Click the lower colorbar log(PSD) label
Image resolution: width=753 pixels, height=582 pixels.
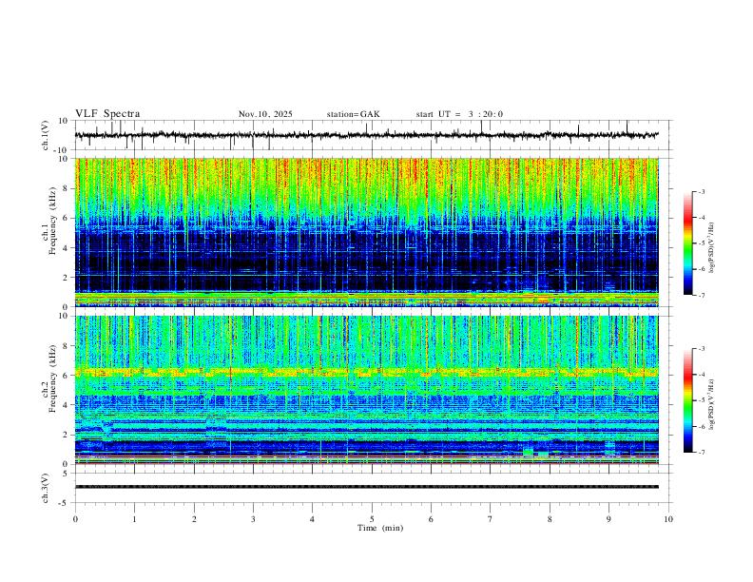tap(711, 405)
